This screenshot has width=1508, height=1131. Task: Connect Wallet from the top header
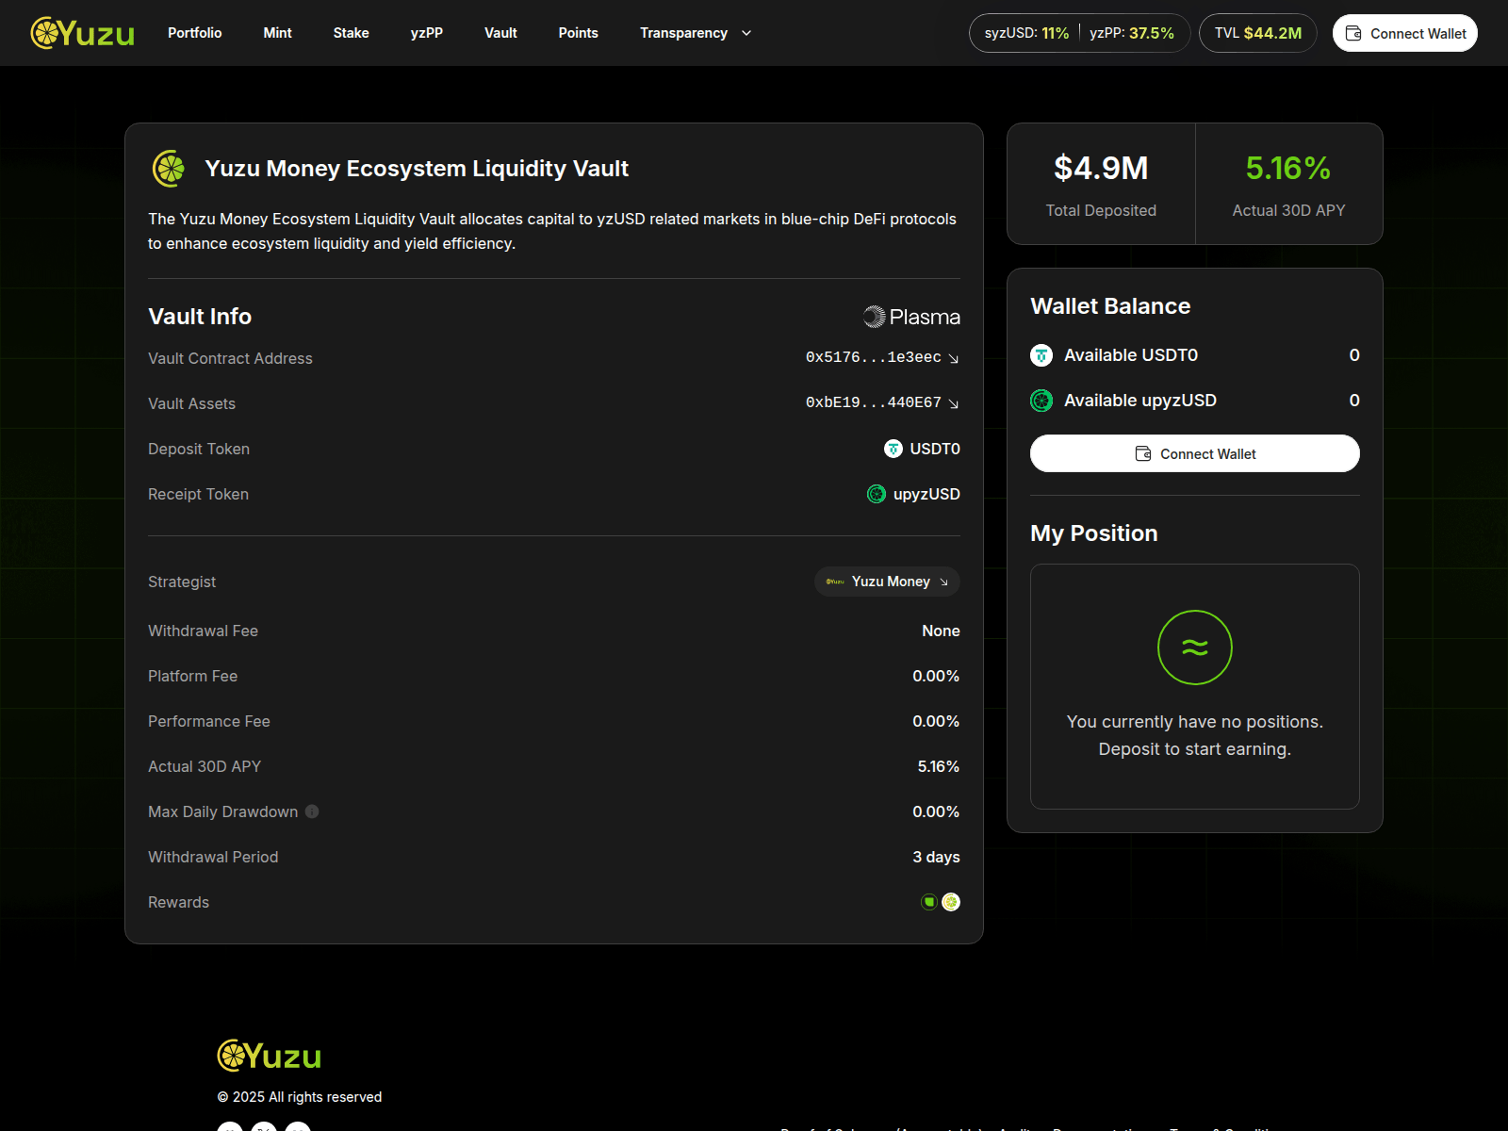click(1404, 33)
